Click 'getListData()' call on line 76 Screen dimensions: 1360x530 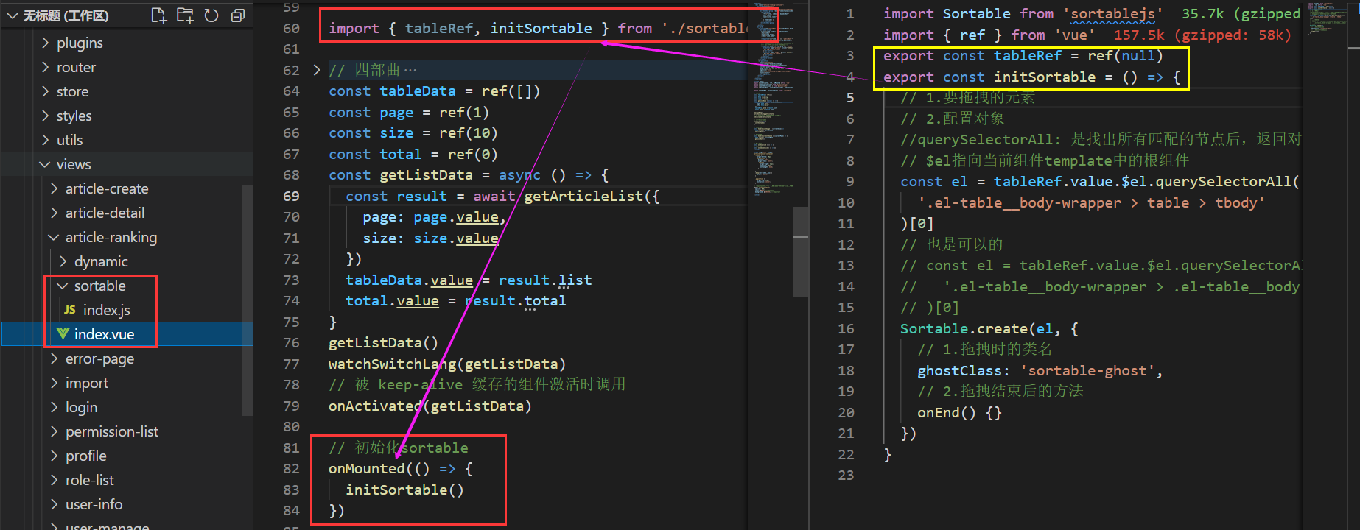pyautogui.click(x=383, y=343)
